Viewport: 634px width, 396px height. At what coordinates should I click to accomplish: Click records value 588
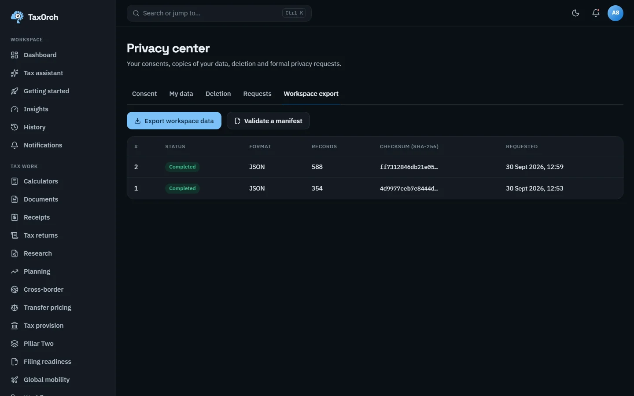[x=317, y=167]
